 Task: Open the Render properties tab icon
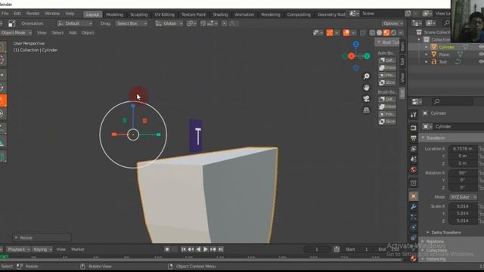(x=414, y=128)
